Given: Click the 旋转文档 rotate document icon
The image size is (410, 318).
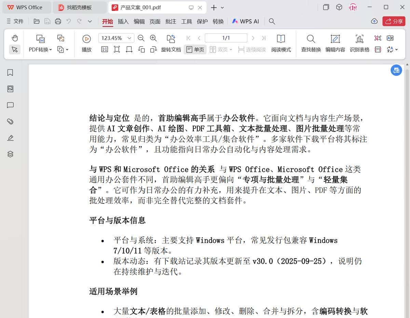Looking at the screenshot, I should 171,39.
